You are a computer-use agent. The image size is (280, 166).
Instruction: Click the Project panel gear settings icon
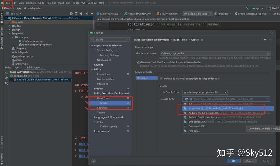87,14
